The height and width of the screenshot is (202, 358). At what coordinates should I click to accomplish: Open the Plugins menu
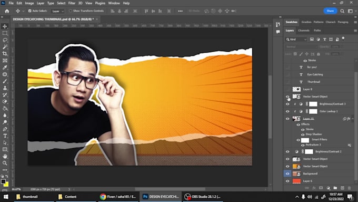click(x=100, y=3)
